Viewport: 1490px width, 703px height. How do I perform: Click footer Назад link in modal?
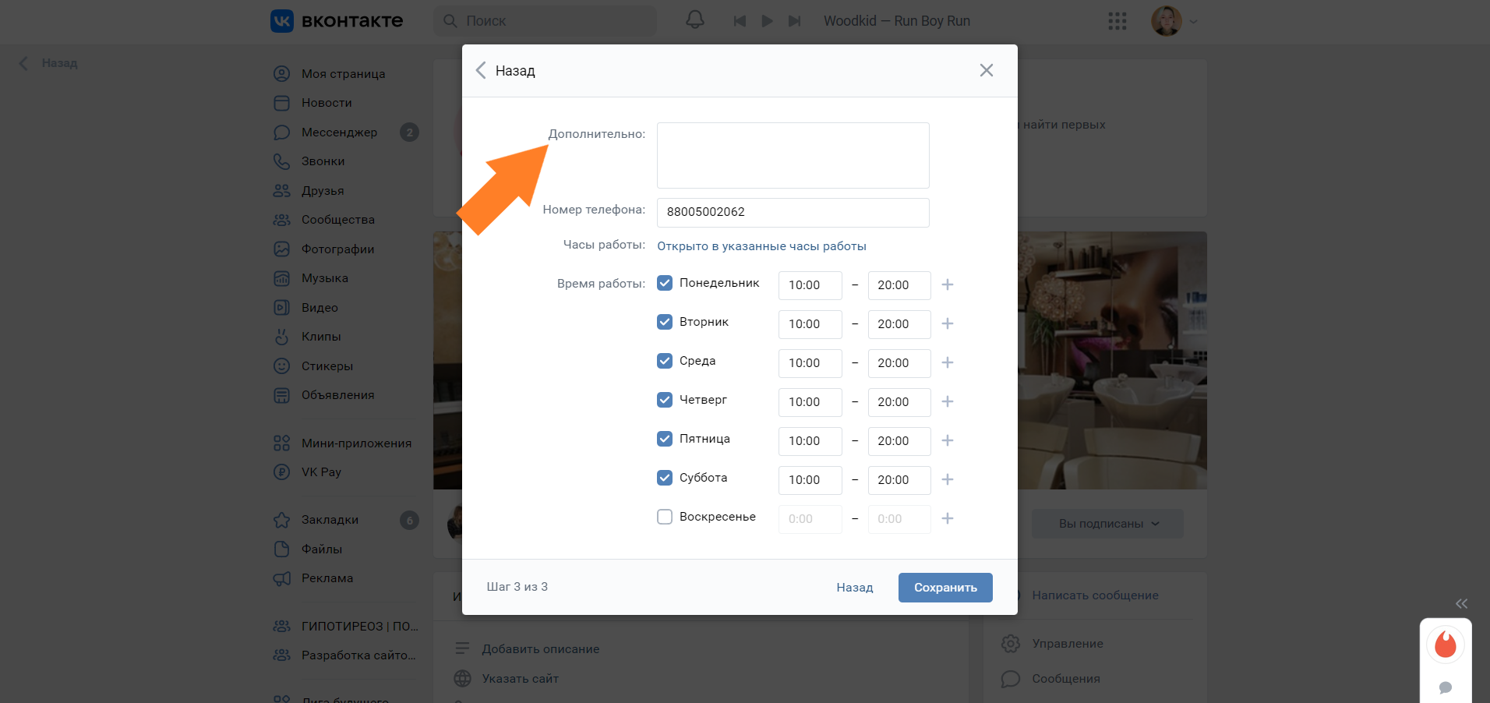855,588
